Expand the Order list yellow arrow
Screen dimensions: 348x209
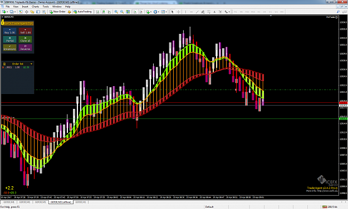(31, 64)
